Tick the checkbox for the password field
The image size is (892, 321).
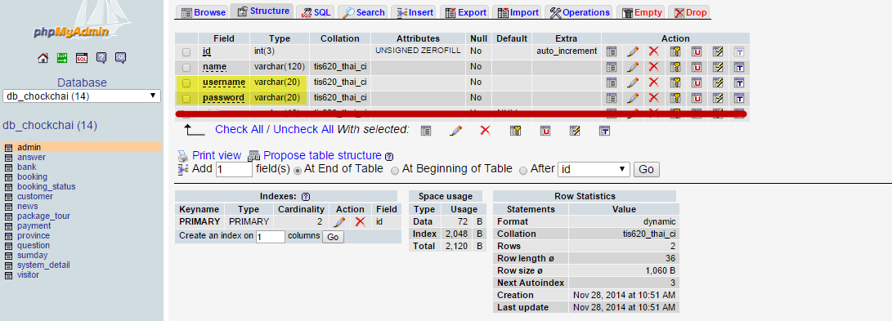pyautogui.click(x=186, y=98)
